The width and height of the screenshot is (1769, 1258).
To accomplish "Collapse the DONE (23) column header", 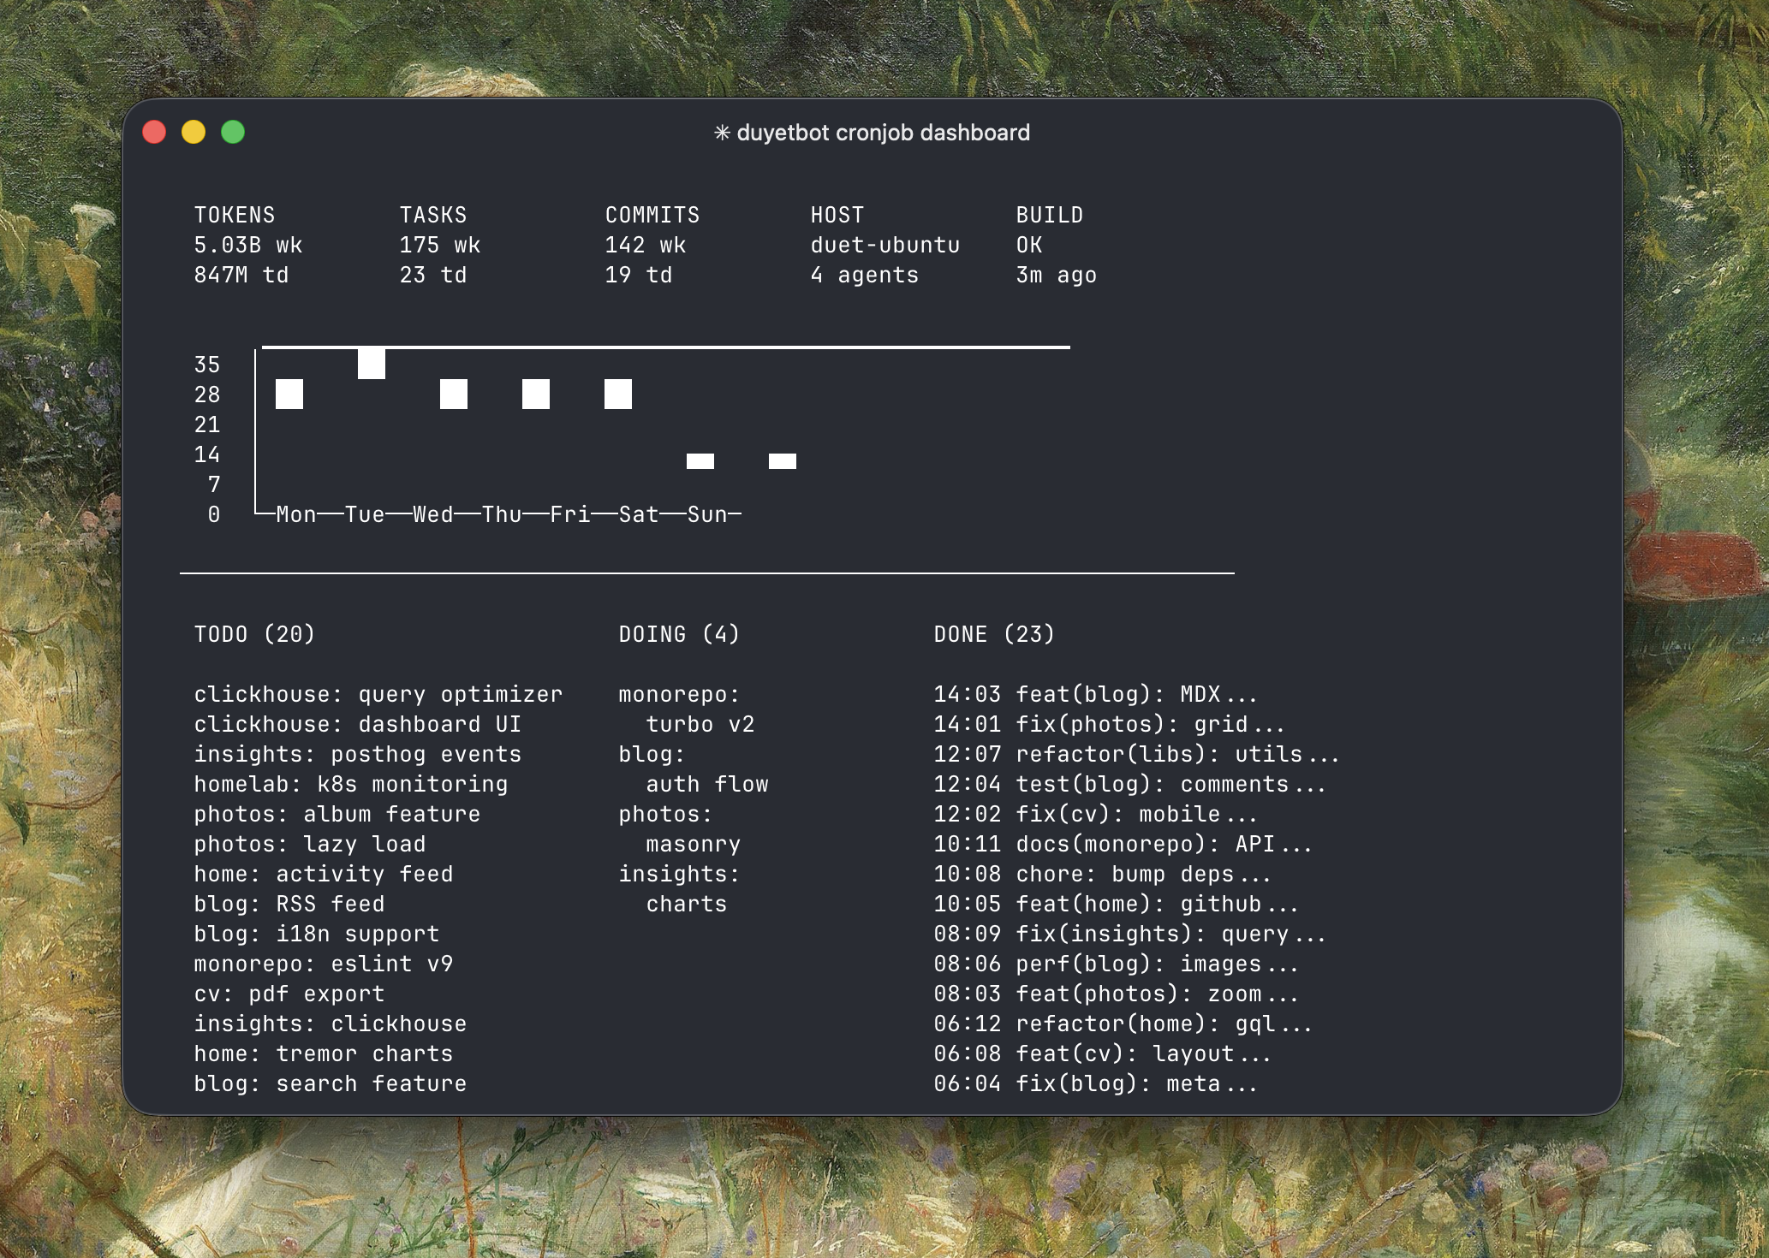I will coord(993,634).
